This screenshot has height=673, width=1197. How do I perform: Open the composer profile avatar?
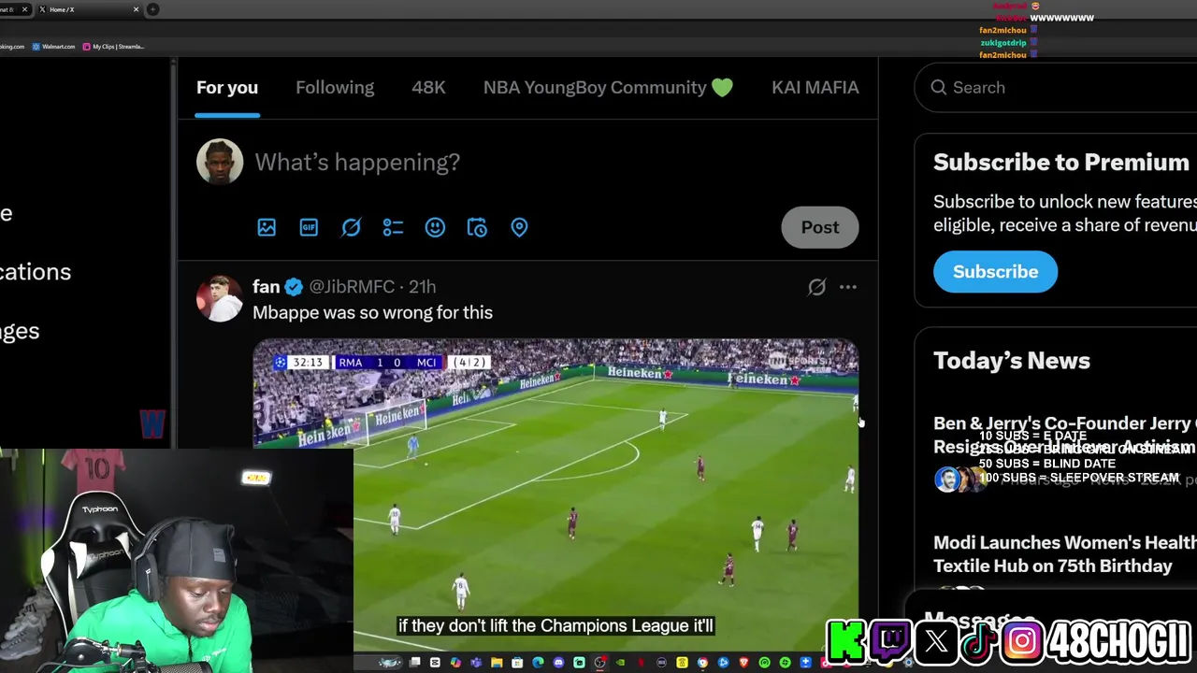coord(220,162)
